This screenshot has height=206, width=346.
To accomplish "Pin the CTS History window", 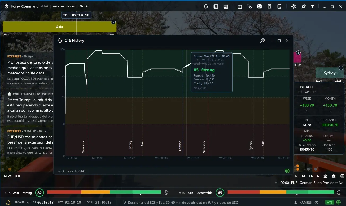I will (x=262, y=41).
